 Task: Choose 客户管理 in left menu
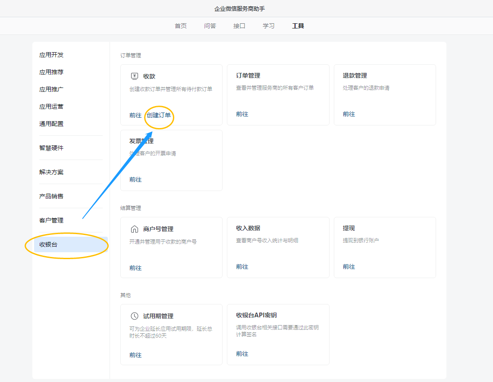tap(51, 220)
